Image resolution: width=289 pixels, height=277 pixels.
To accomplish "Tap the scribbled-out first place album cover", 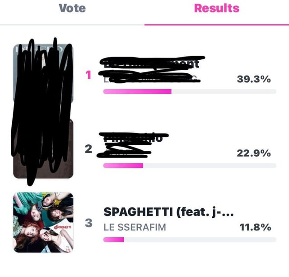I will [x=43, y=75].
